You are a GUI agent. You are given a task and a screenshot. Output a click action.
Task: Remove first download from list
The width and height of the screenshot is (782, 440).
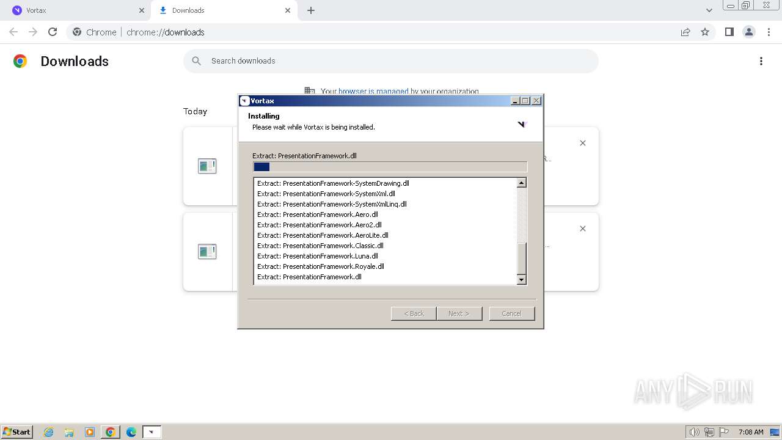tap(583, 143)
